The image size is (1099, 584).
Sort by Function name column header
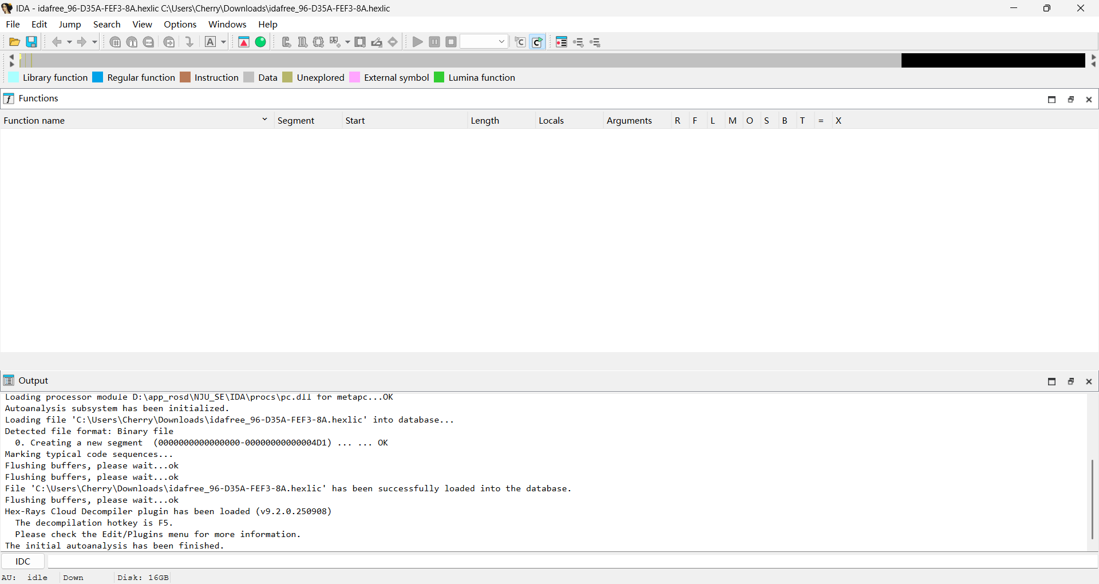(132, 120)
